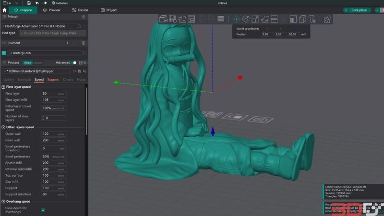This screenshot has height=216, width=384.
Task: Save the process preset icon
Action: [79, 71]
